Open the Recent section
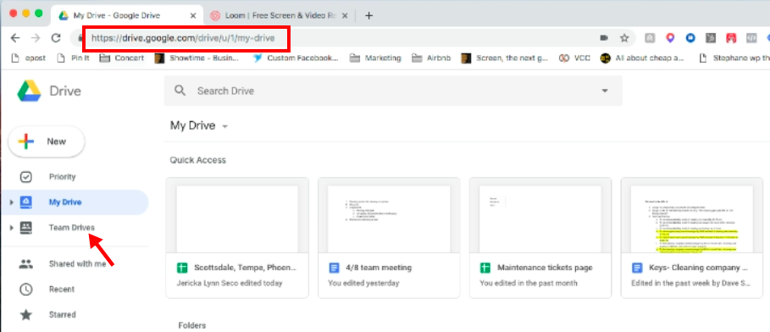 (62, 290)
